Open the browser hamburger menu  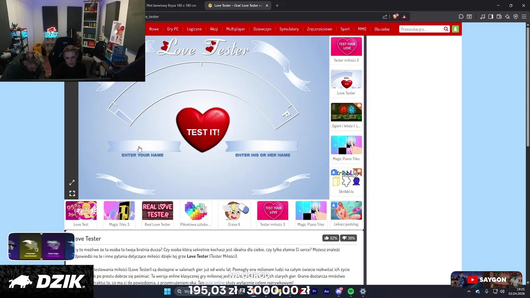click(x=524, y=17)
